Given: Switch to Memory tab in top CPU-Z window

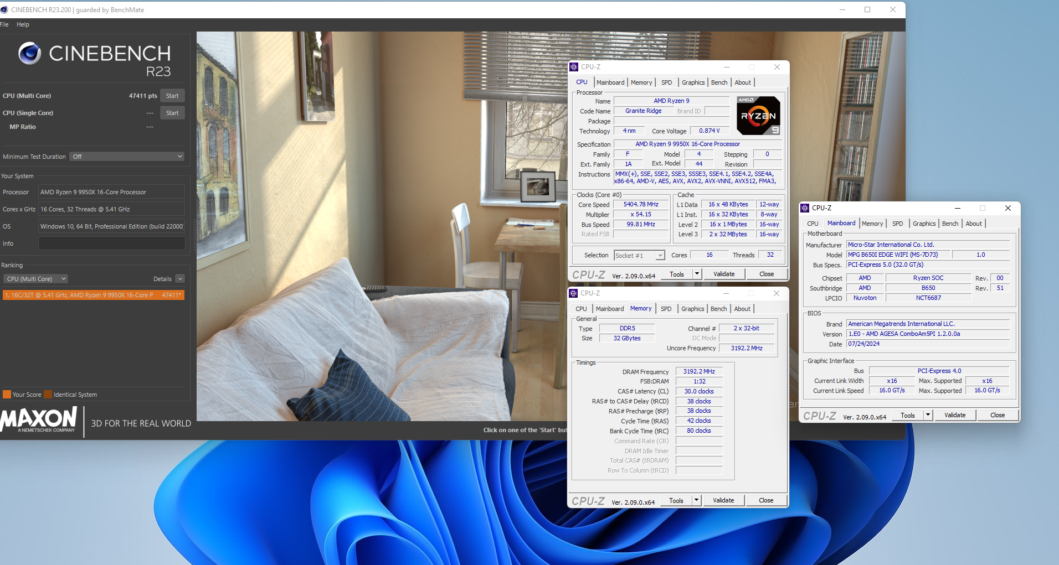Looking at the screenshot, I should [x=641, y=82].
